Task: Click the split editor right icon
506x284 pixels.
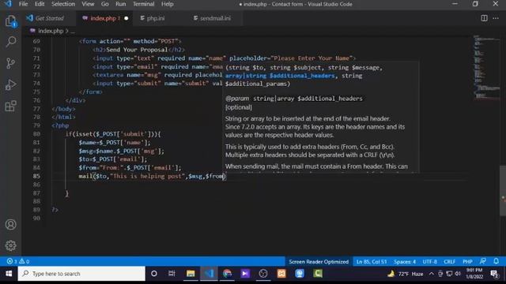Action: point(484,18)
